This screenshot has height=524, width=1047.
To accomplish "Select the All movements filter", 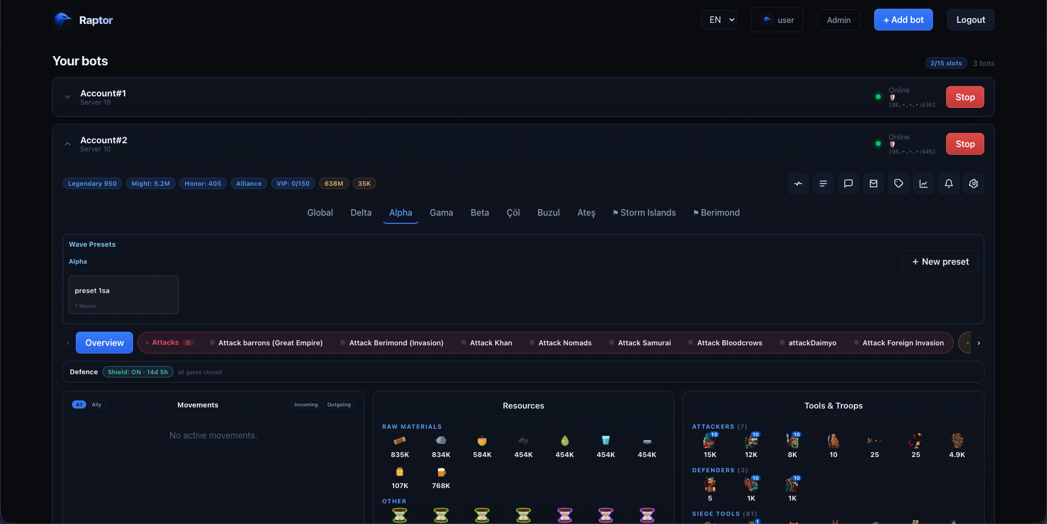I will 79,405.
